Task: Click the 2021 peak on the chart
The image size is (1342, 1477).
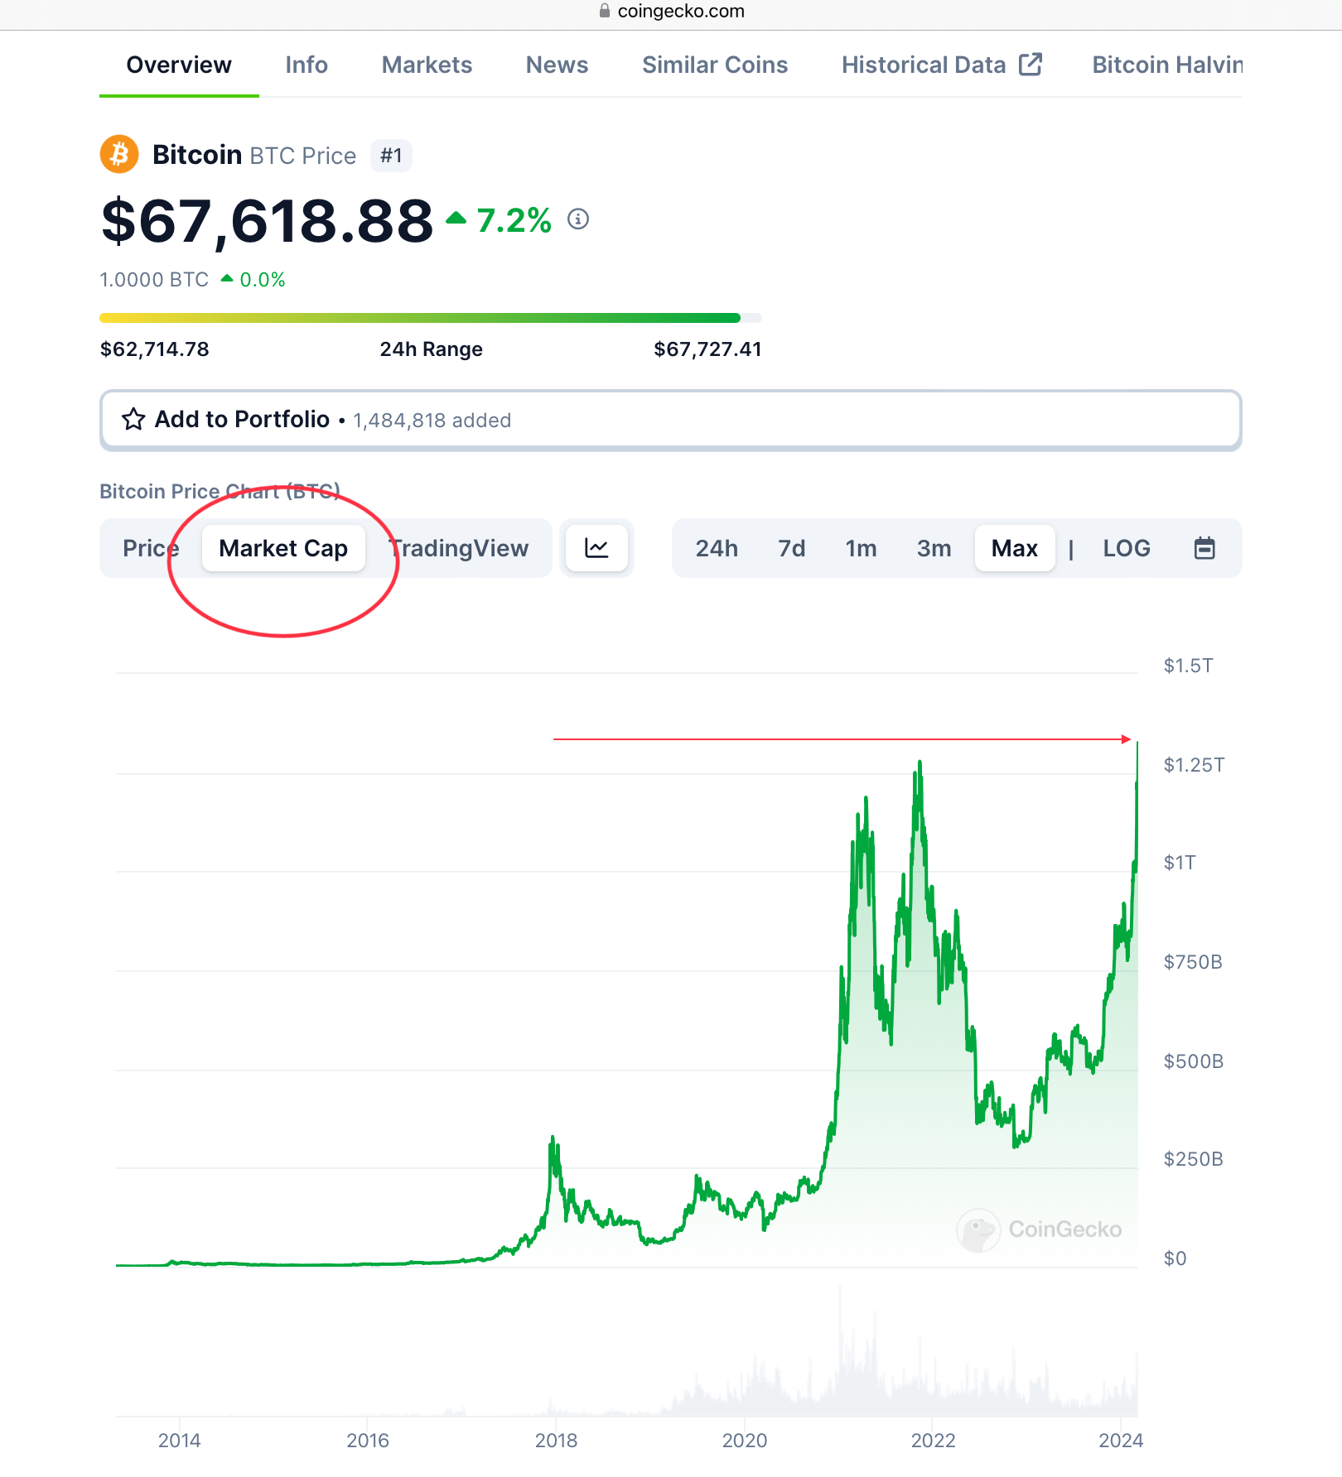Action: [x=920, y=763]
